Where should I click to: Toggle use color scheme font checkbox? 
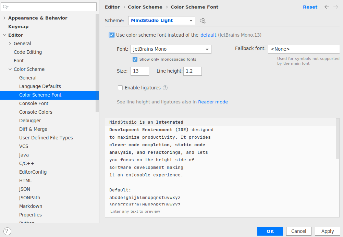coord(112,35)
